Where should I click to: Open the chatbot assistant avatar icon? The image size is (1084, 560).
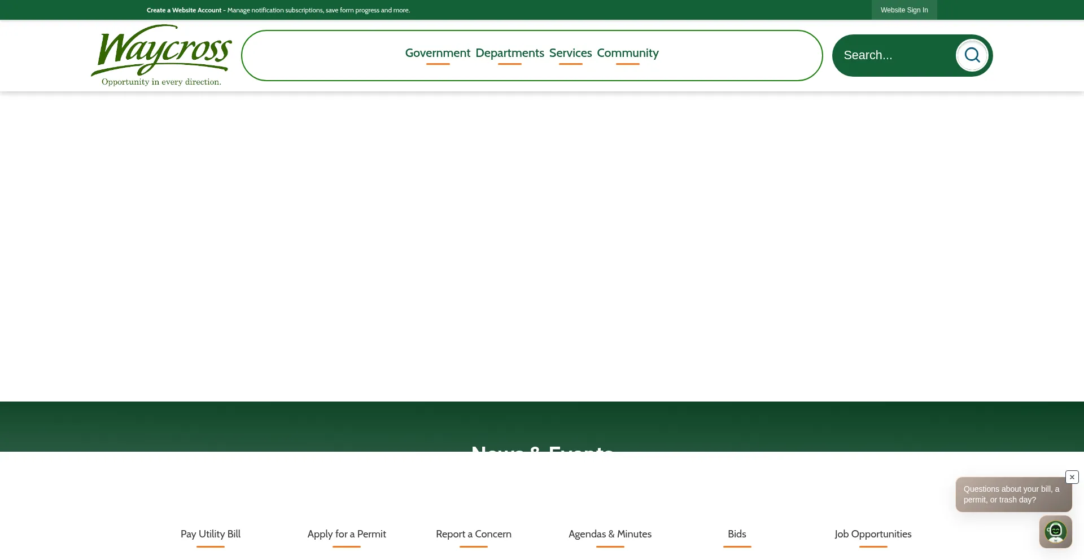[1055, 532]
